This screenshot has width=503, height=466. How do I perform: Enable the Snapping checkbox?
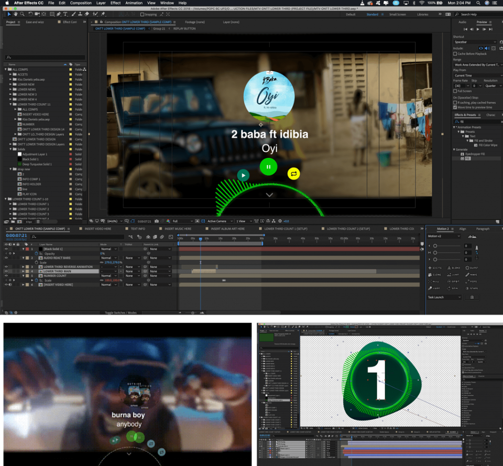tap(142, 15)
